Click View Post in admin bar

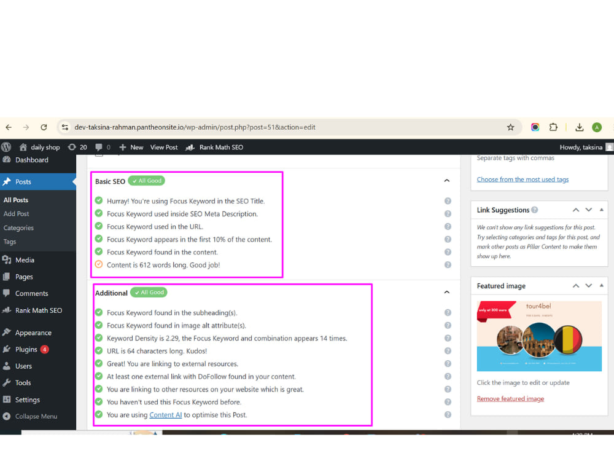[x=164, y=148]
